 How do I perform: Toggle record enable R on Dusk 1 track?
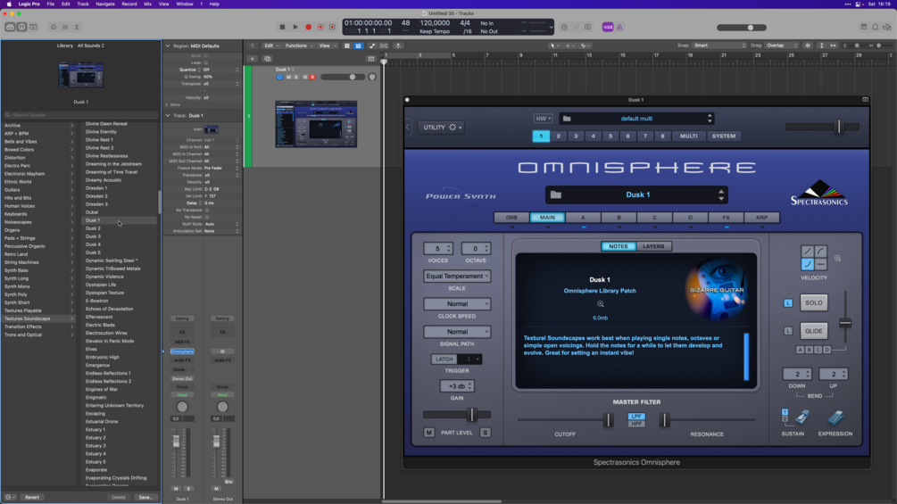point(312,77)
